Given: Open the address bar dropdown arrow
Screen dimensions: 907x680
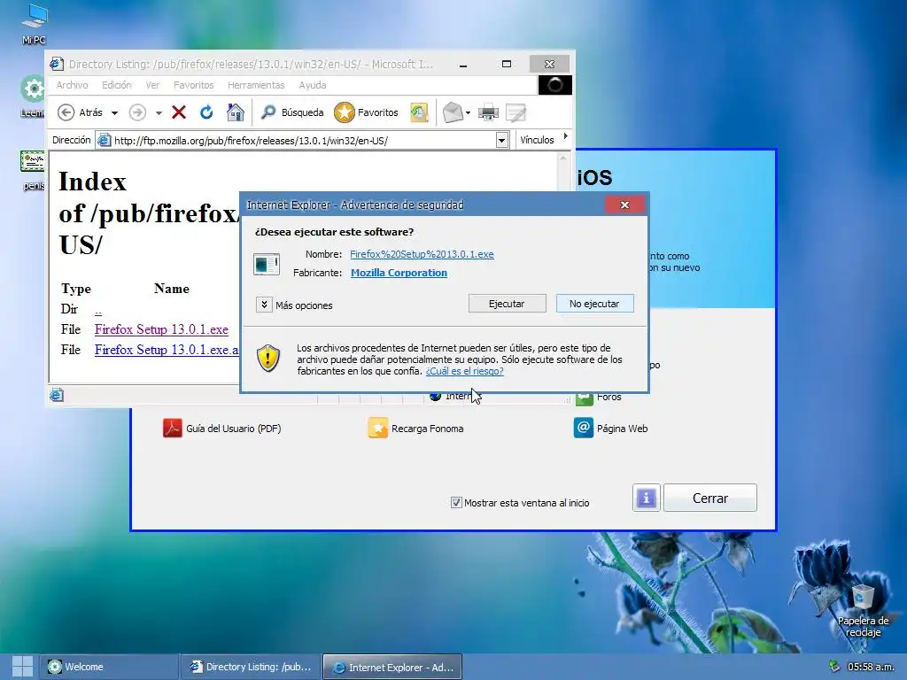Looking at the screenshot, I should coord(501,140).
